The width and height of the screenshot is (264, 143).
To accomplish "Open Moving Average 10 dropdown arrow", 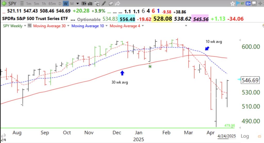I will click(106, 26).
